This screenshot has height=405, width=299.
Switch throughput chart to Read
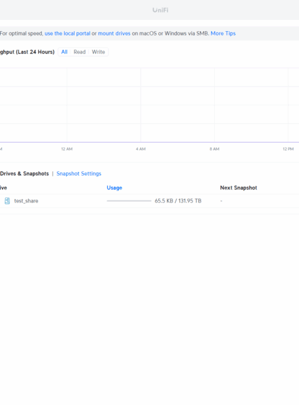(80, 52)
